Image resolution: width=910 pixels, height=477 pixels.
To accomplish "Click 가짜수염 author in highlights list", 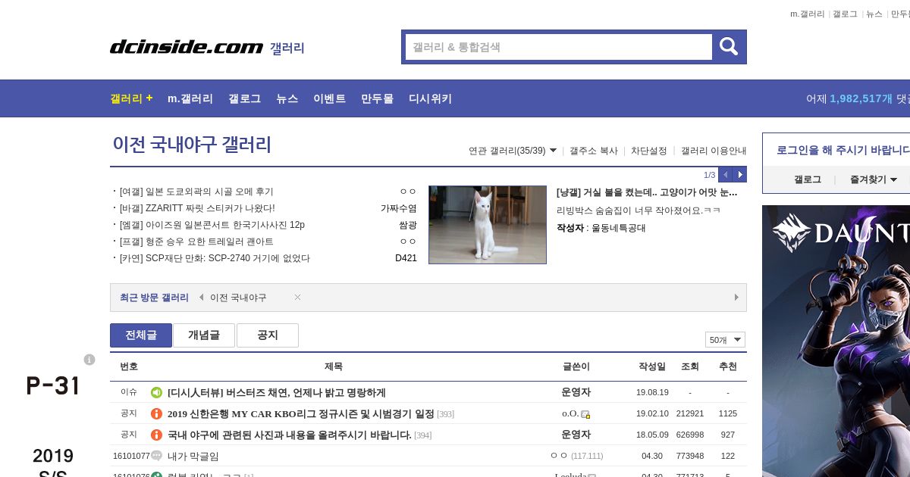I will (x=399, y=208).
